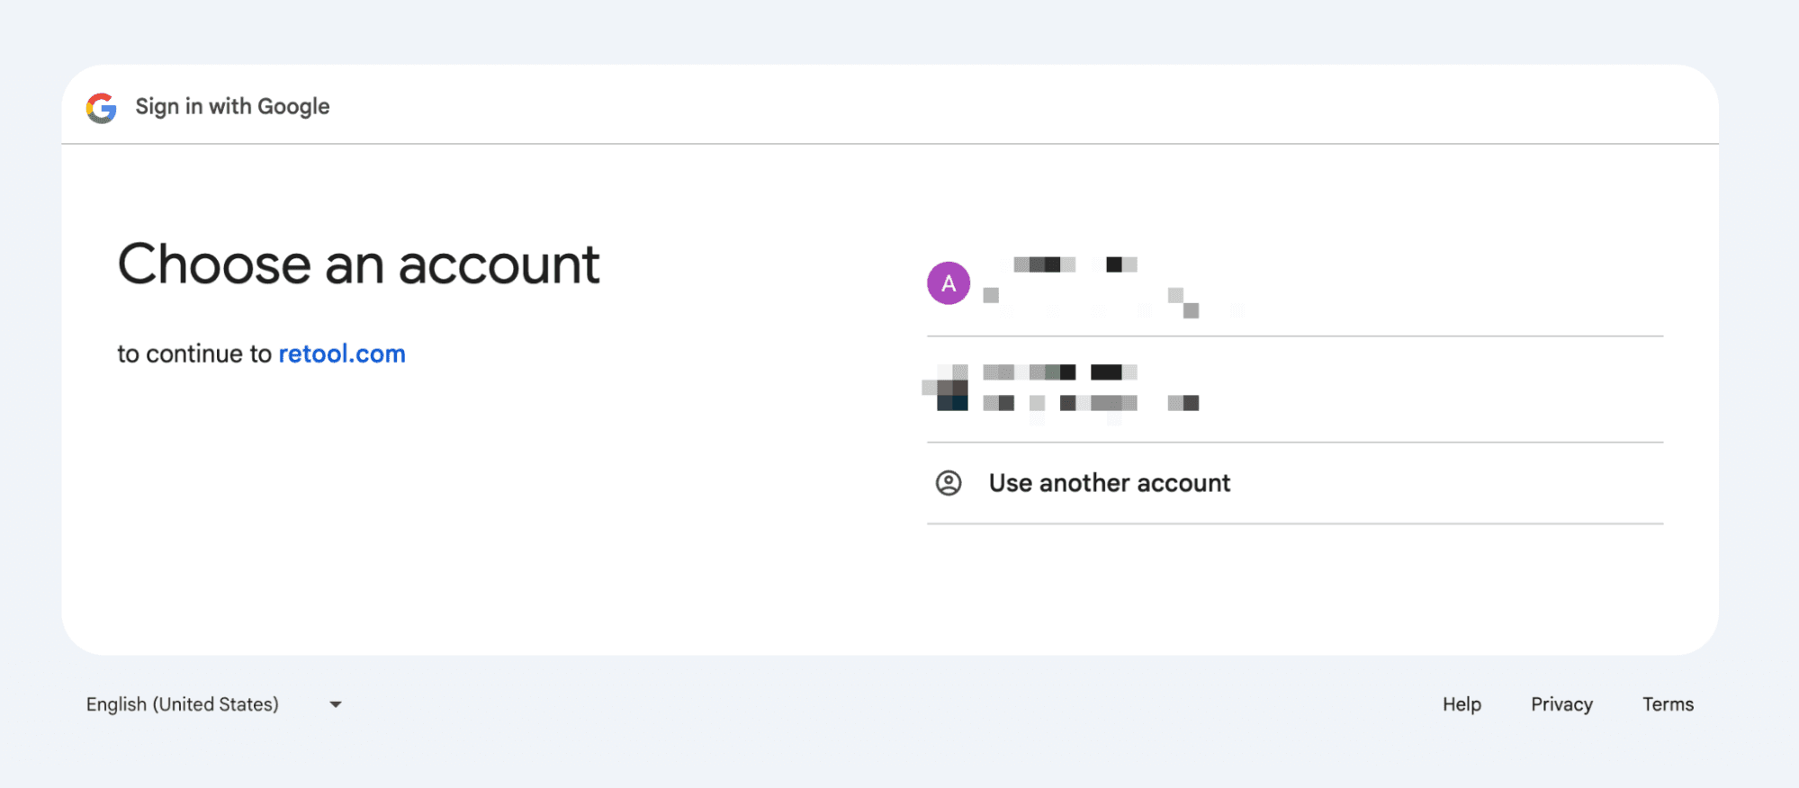This screenshot has height=788, width=1799.
Task: Open the Terms link
Action: [x=1668, y=704]
